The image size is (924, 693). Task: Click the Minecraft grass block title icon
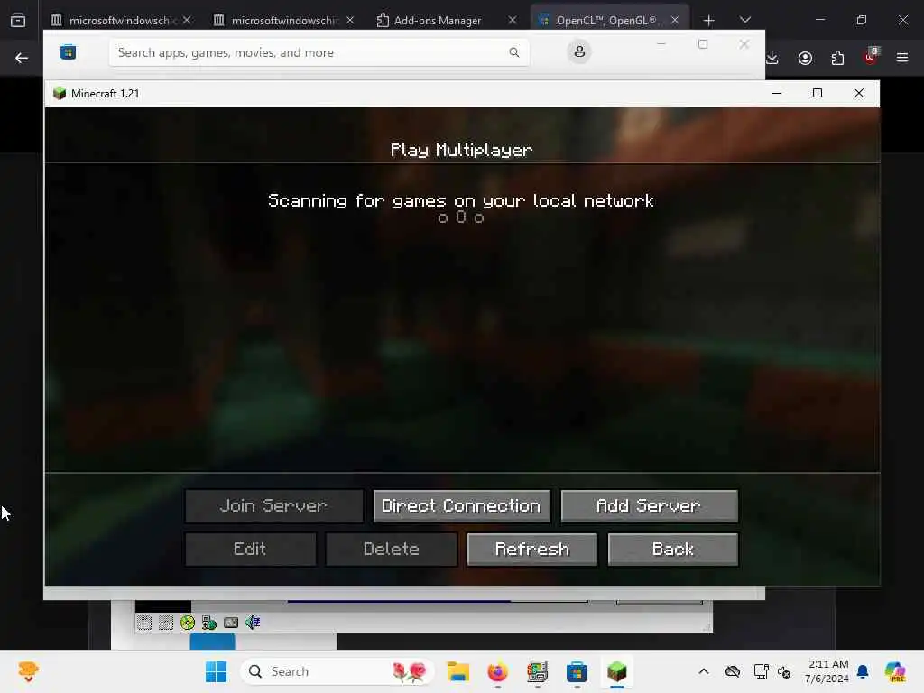tap(60, 94)
